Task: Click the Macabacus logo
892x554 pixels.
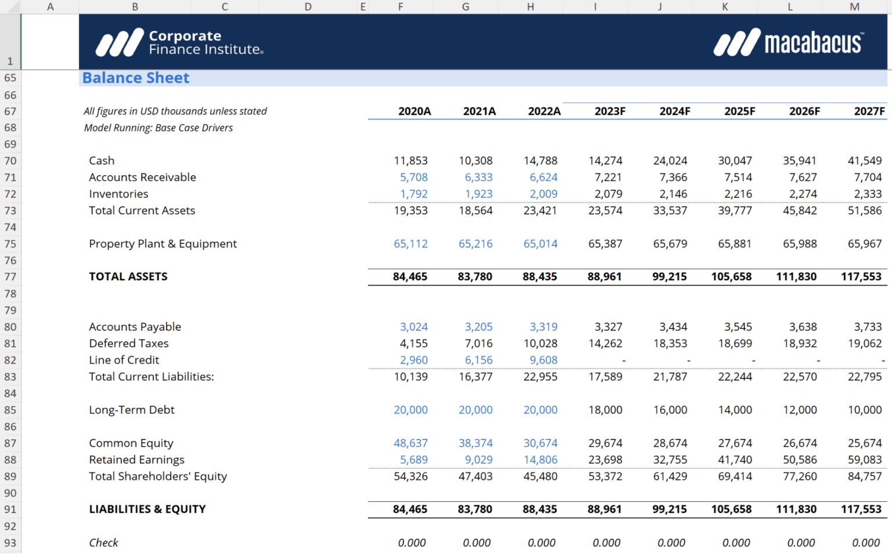Action: [x=789, y=42]
